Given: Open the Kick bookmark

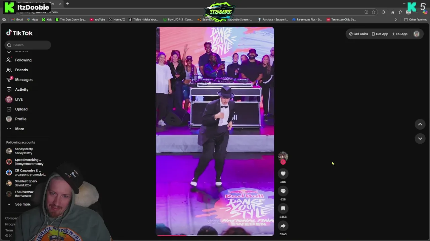Looking at the screenshot, I should click(47, 19).
